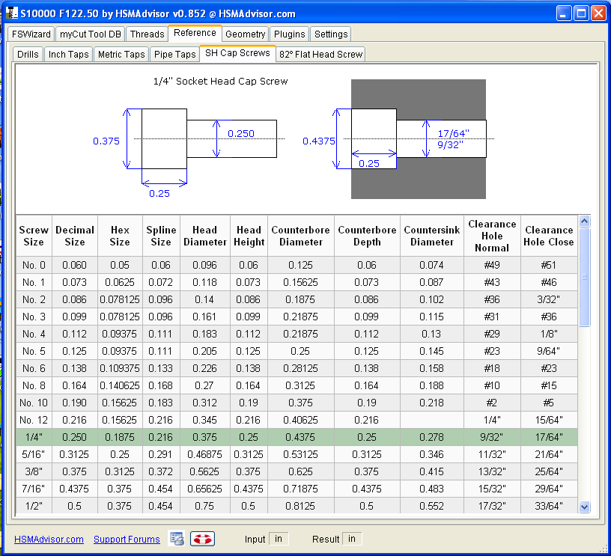The height and width of the screenshot is (556, 611).
Task: Click the 0.278 countersink diameter cell
Action: click(432, 437)
